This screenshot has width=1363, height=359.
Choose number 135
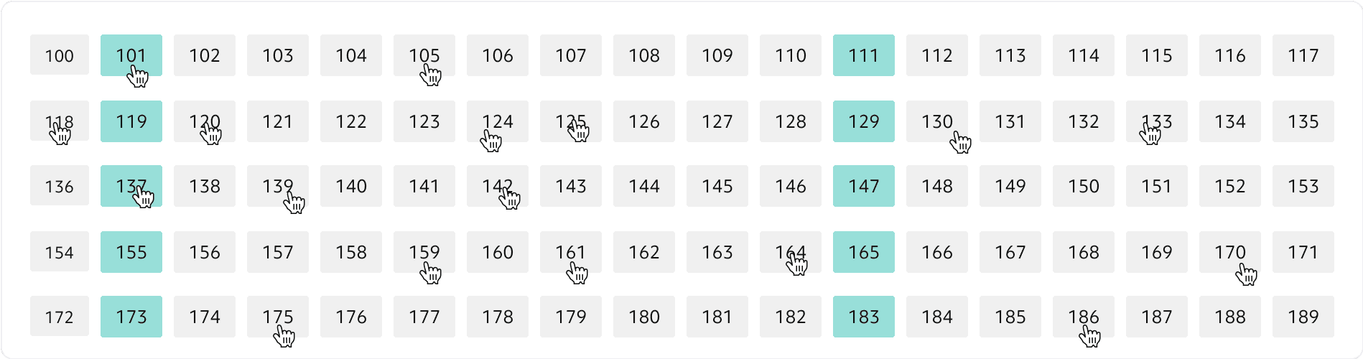coord(1303,121)
